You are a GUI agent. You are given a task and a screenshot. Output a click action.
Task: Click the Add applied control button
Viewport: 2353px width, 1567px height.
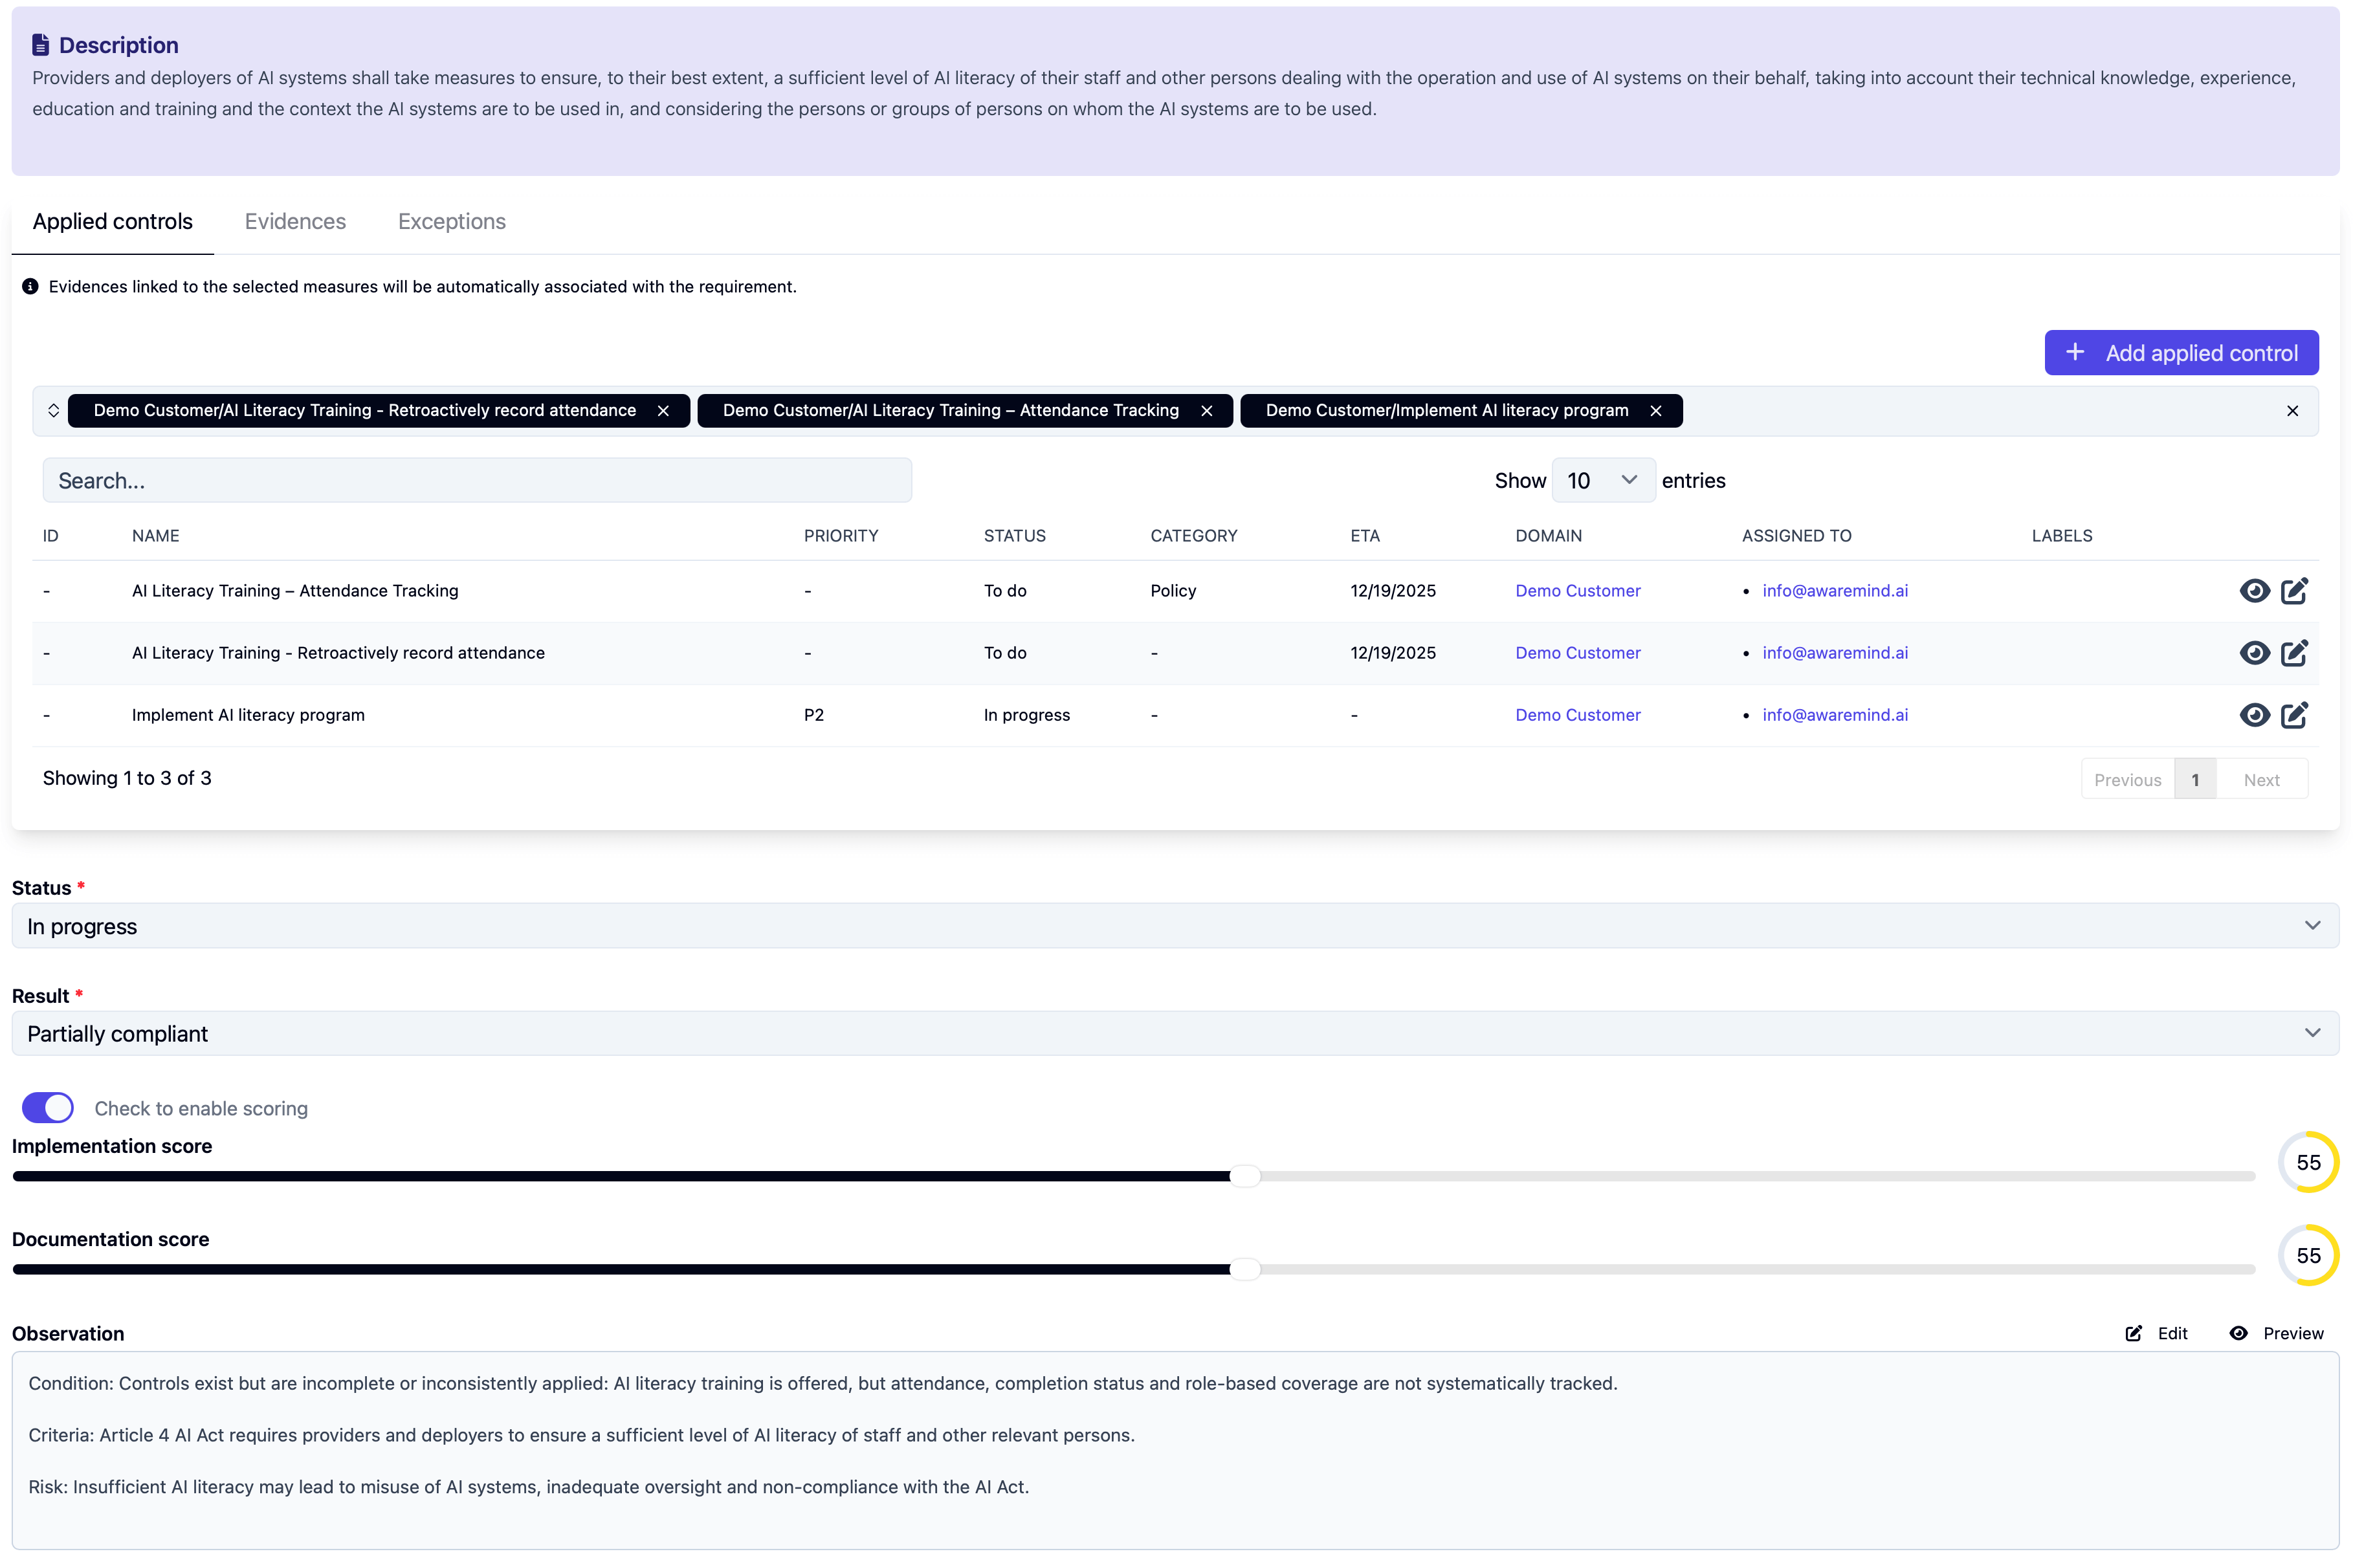(x=2180, y=353)
